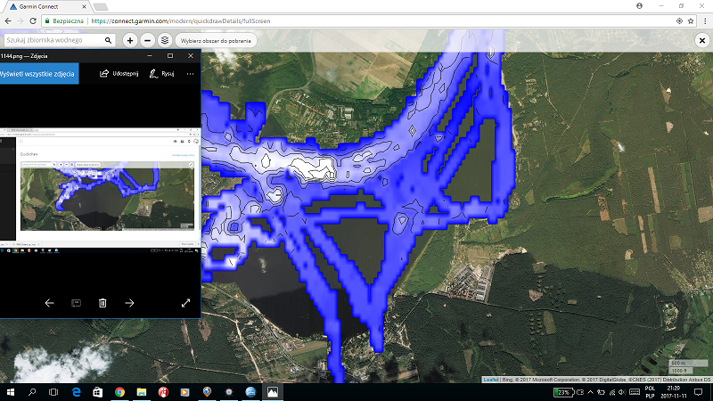This screenshot has height=401, width=713.
Task: Click Rysuj draw option
Action: [162, 74]
